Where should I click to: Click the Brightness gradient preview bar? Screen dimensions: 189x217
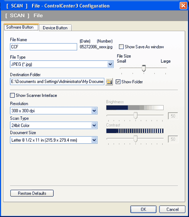[x=135, y=107]
